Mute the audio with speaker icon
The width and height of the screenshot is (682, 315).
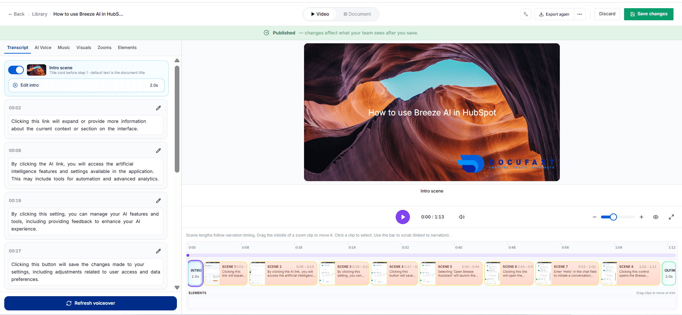point(462,217)
